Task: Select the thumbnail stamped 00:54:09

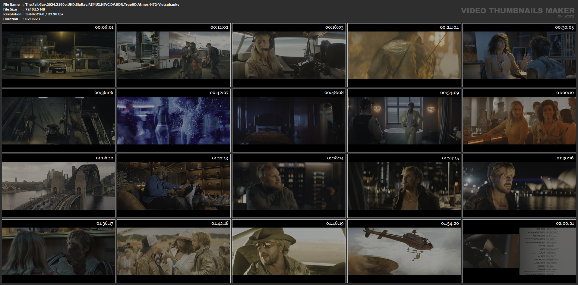Action: (x=404, y=121)
